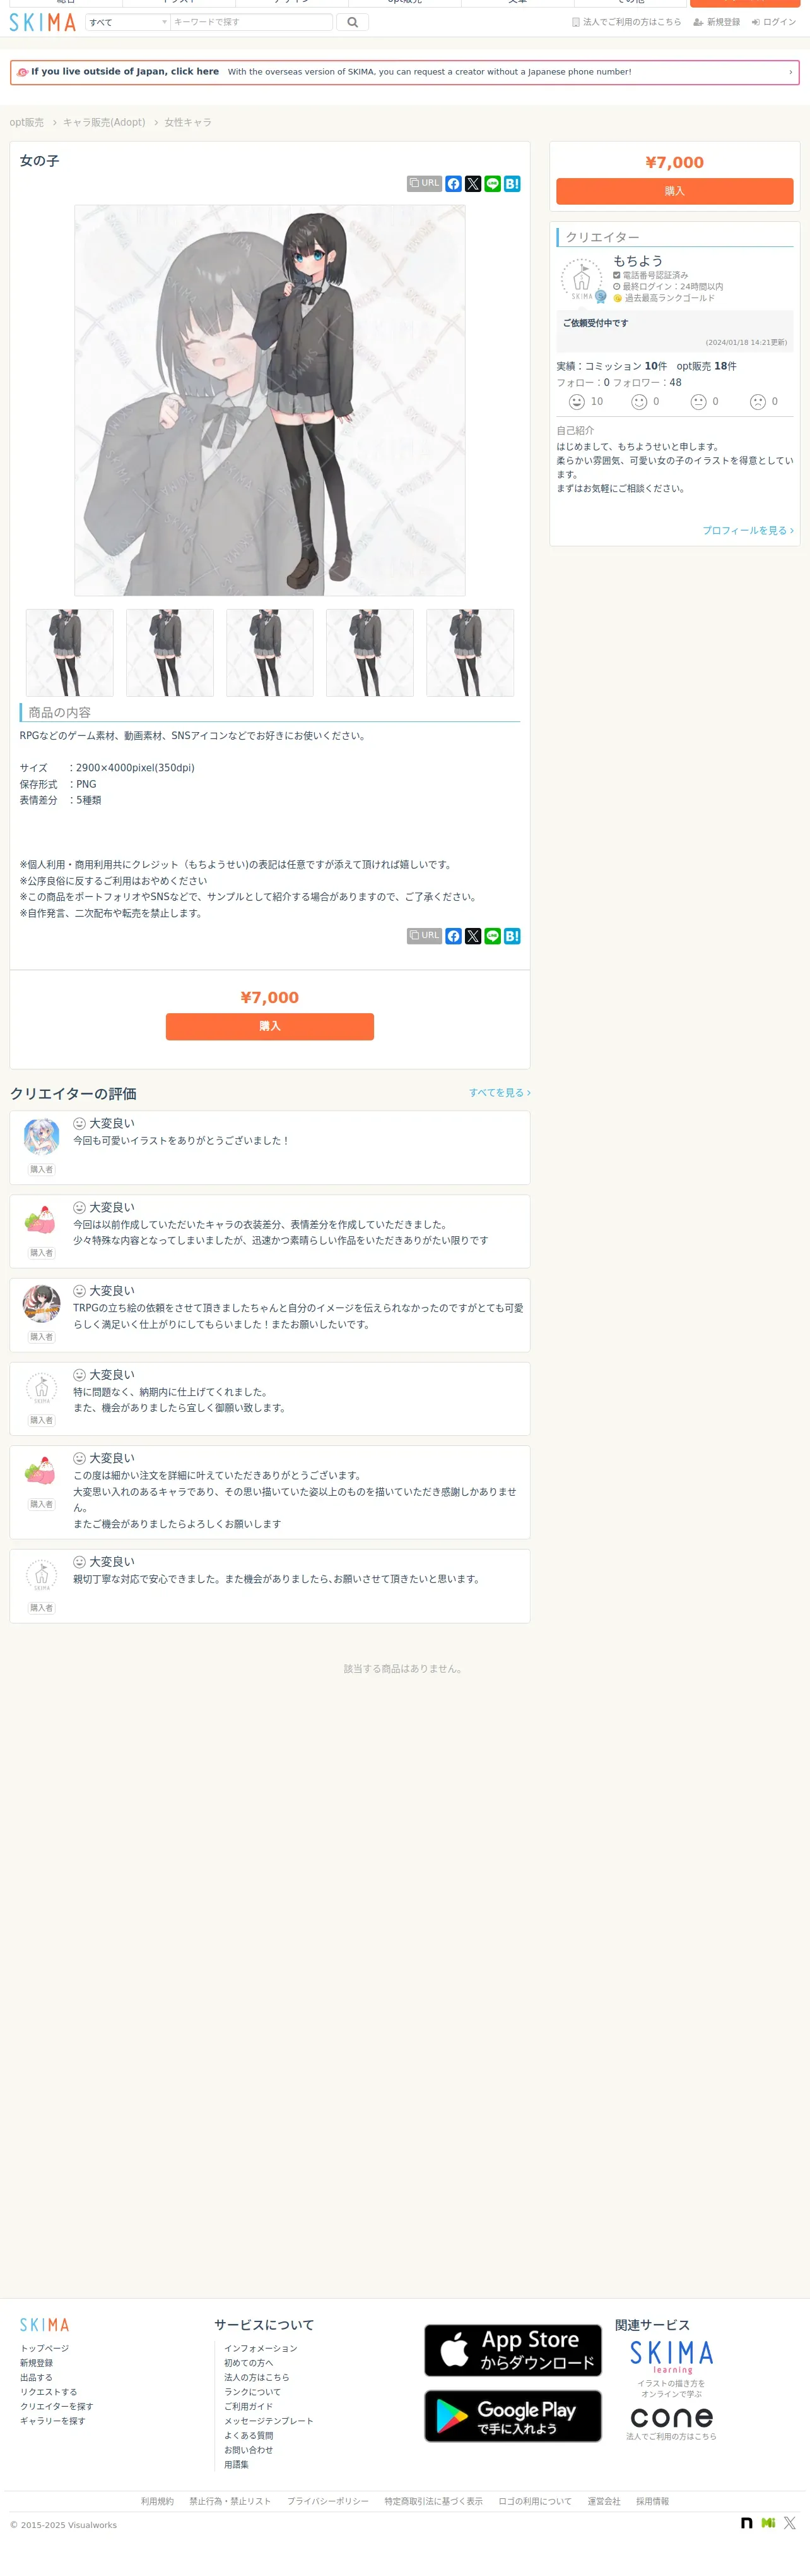Open よくある質問 under サービスについて
The height and width of the screenshot is (2576, 810).
(x=249, y=2435)
